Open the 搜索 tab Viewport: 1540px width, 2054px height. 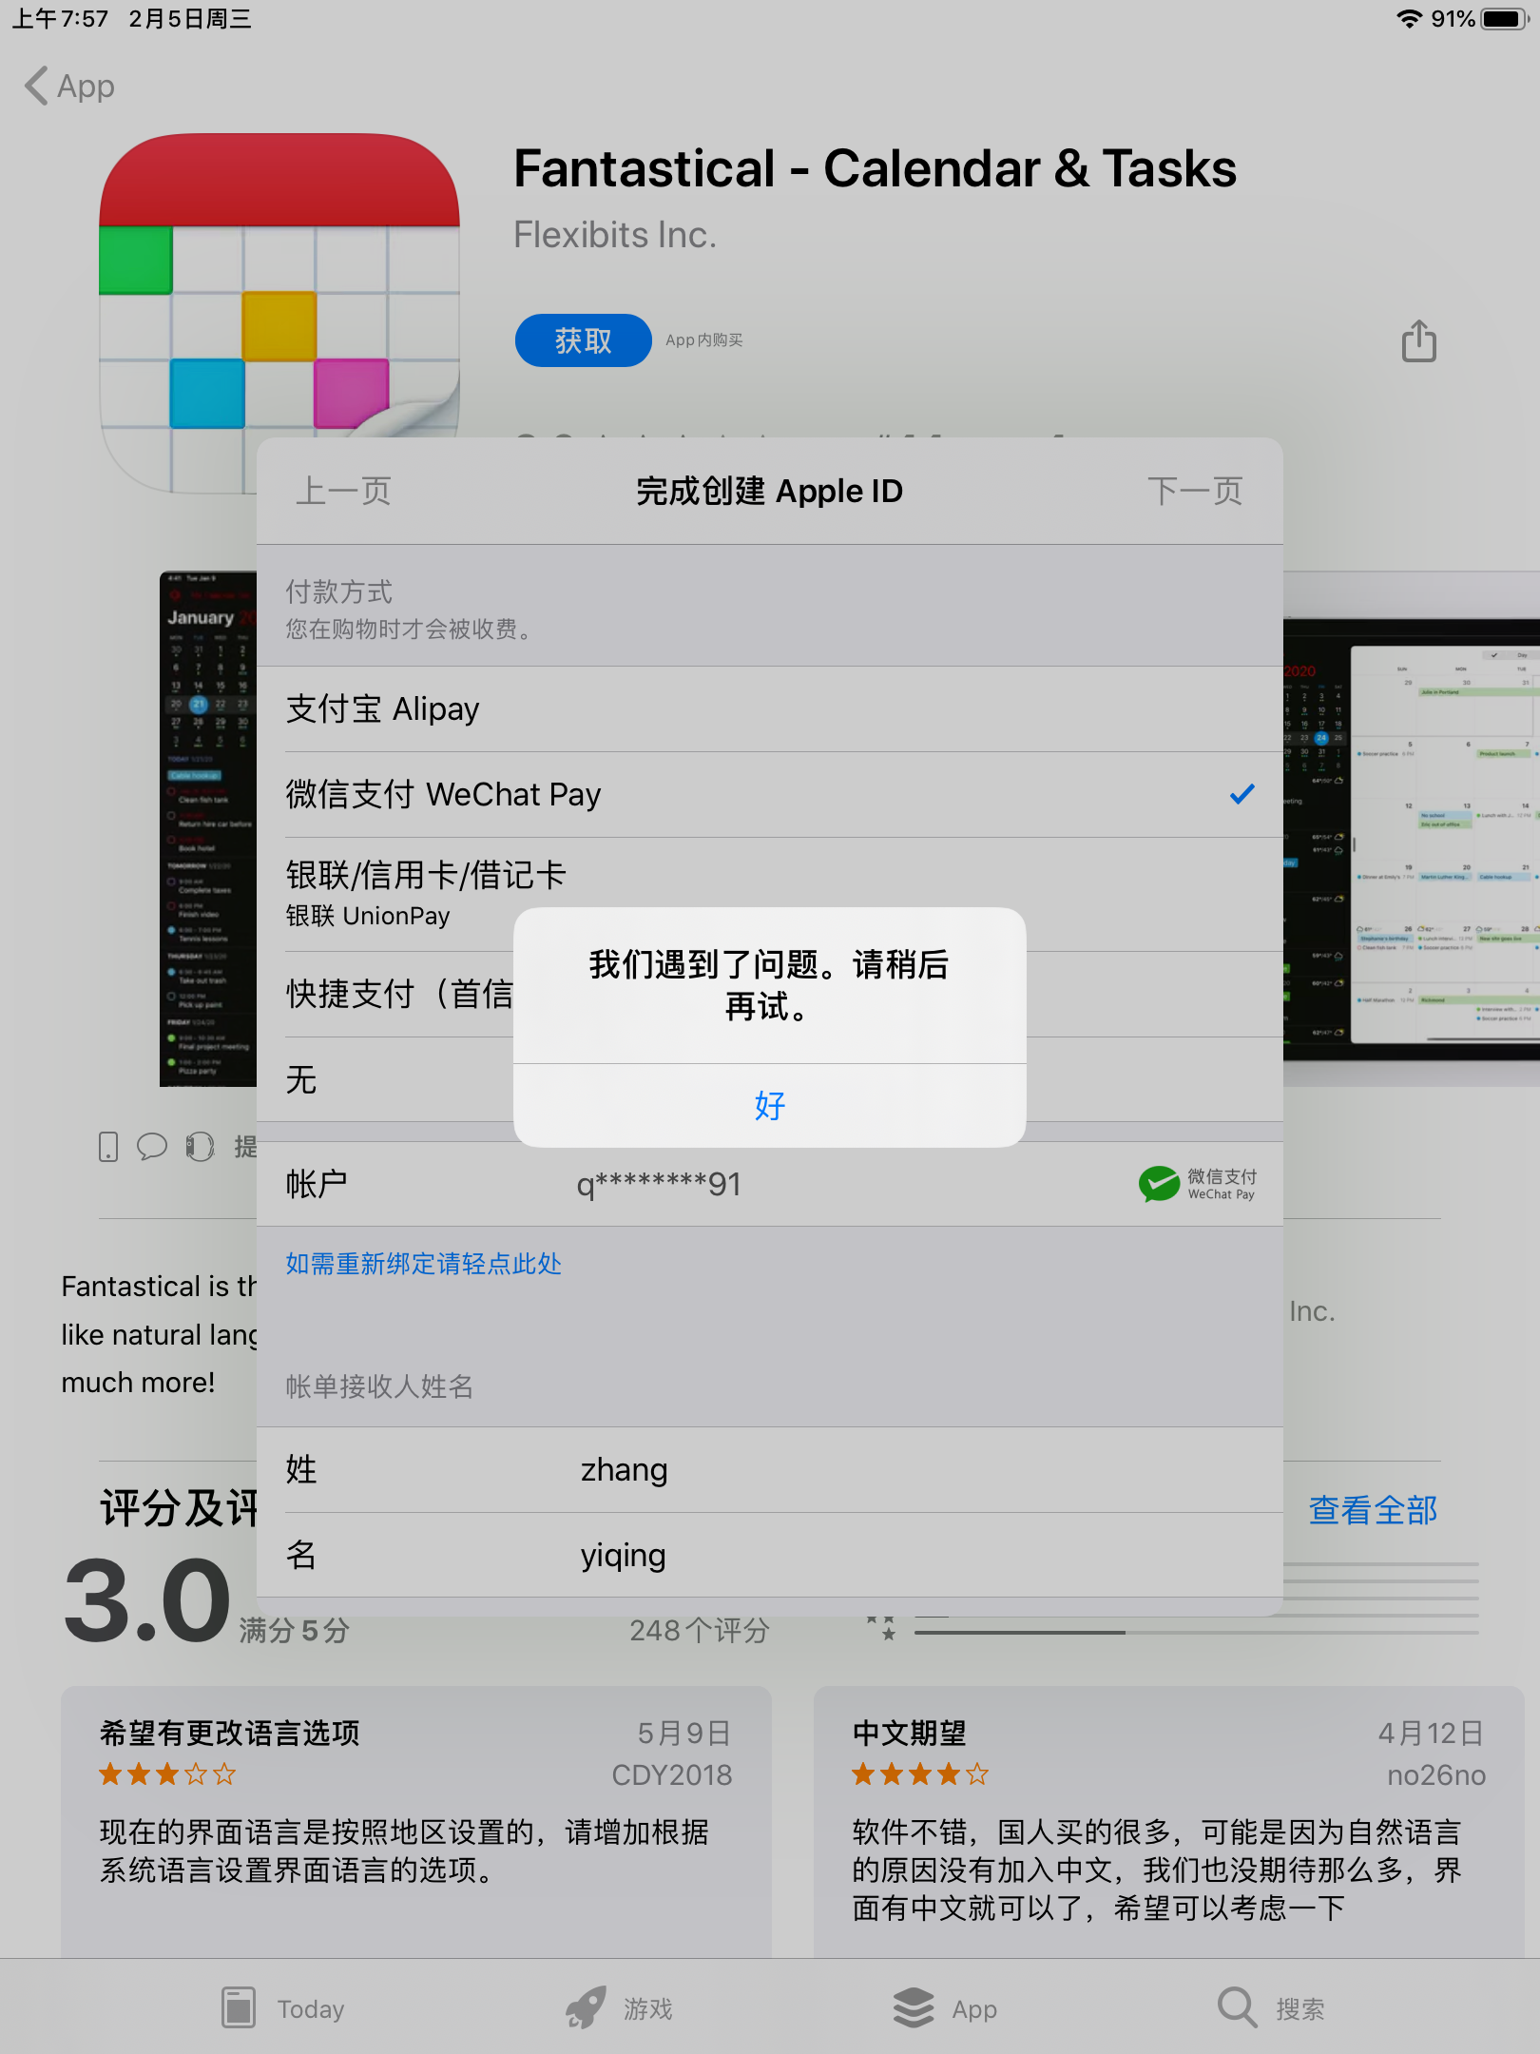click(1271, 2008)
